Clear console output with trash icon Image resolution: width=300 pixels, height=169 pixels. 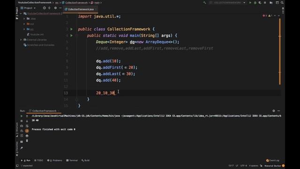pyautogui.click(x=27, y=141)
